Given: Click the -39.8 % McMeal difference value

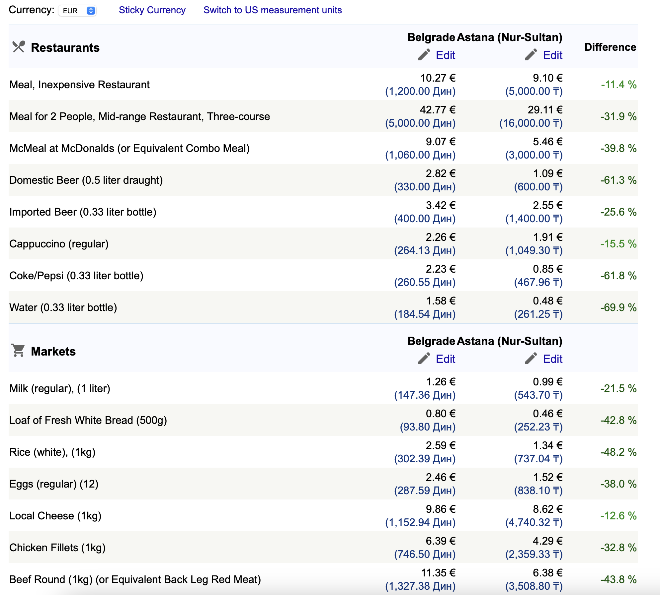Looking at the screenshot, I should (619, 148).
